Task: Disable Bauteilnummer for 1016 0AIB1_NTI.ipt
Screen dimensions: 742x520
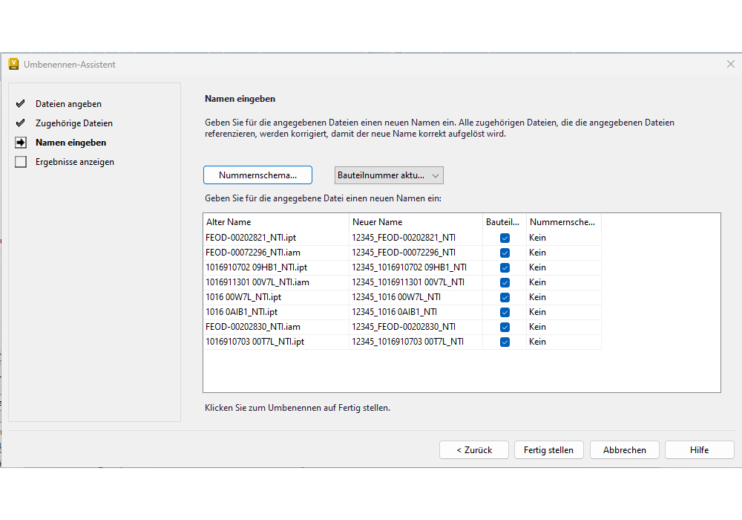Action: (x=505, y=312)
